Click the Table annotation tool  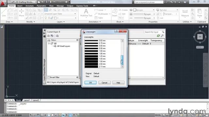coord(99,18)
